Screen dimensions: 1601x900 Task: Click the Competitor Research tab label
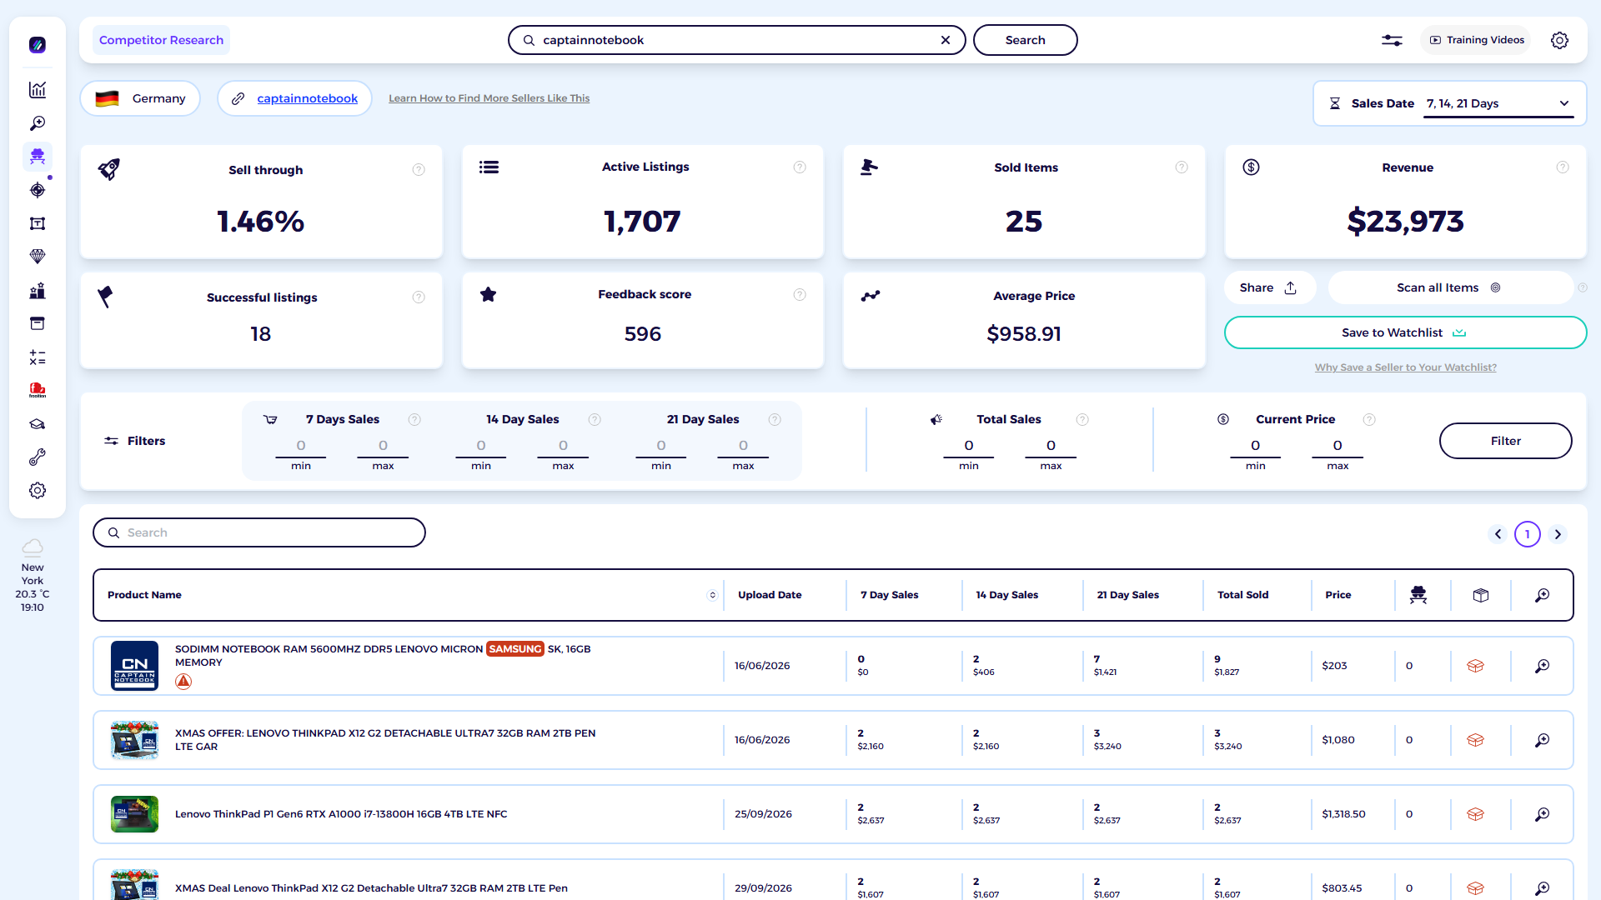click(x=161, y=40)
